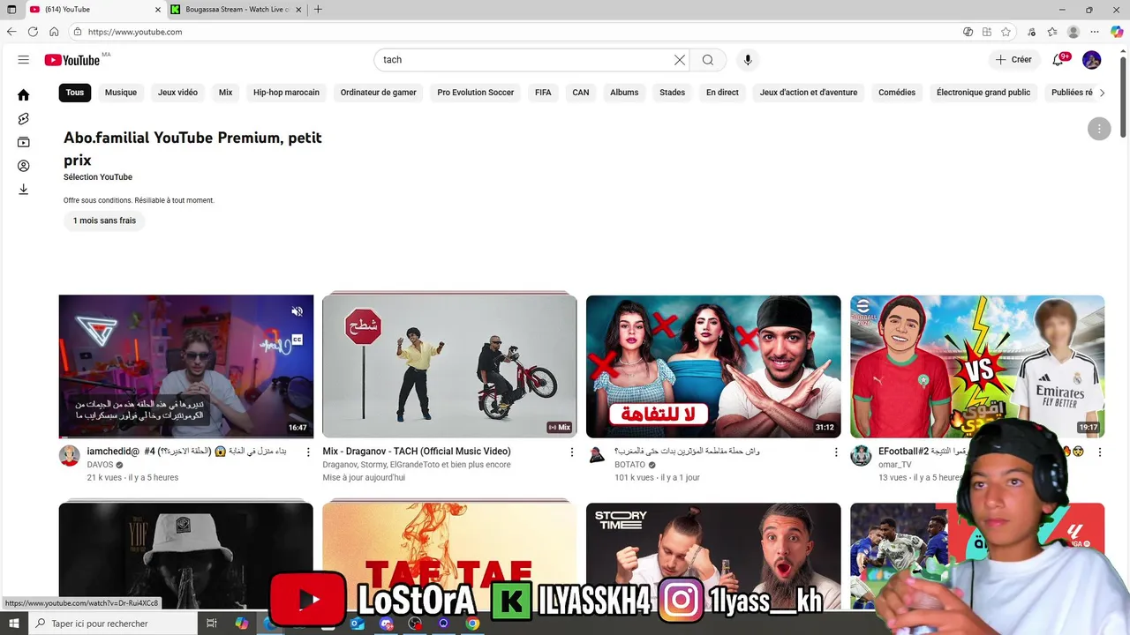Select the Musique filter chip

[121, 93]
